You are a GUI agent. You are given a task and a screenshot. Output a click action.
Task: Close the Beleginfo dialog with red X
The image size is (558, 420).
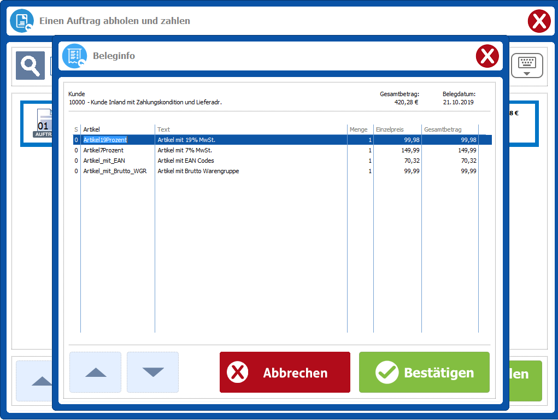[x=487, y=56]
